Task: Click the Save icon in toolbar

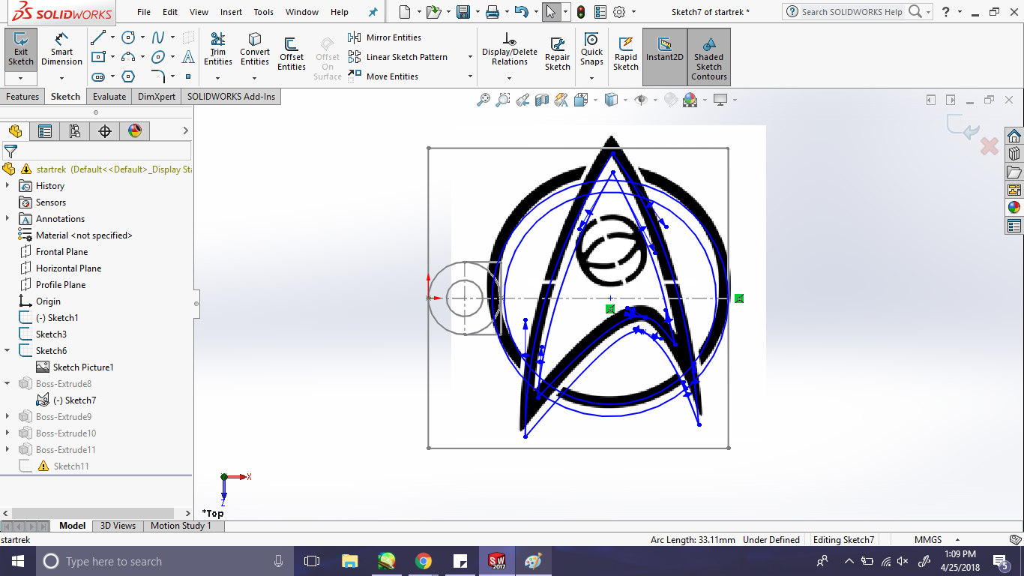Action: [x=463, y=12]
